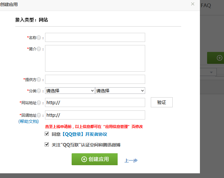
Task: Click the green 创建应用 button
Action: tap(94, 159)
